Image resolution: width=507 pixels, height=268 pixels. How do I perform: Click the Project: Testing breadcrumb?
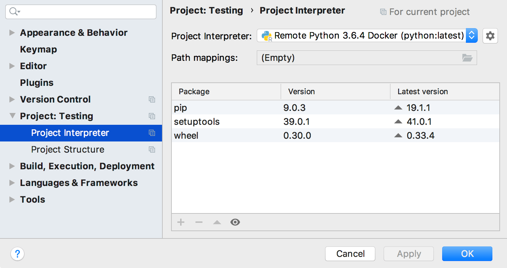click(x=206, y=10)
